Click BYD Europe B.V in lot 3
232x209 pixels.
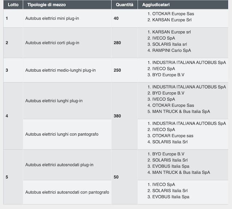(x=168, y=75)
